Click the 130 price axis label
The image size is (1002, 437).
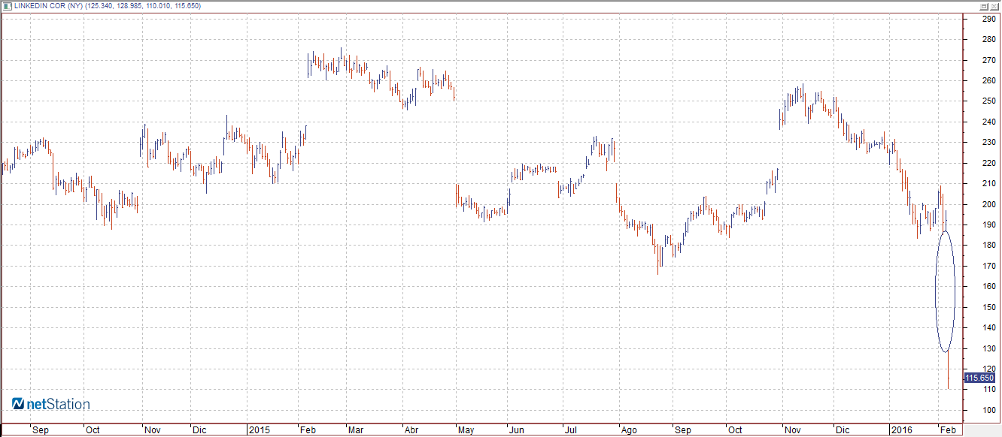point(988,348)
